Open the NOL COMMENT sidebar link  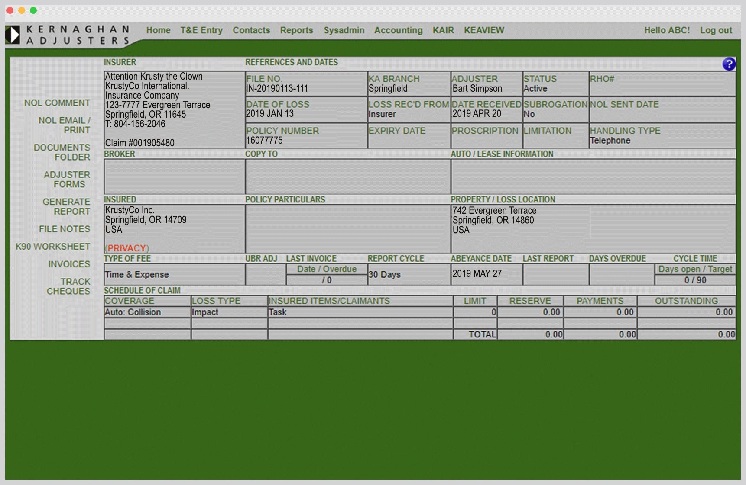[57, 103]
